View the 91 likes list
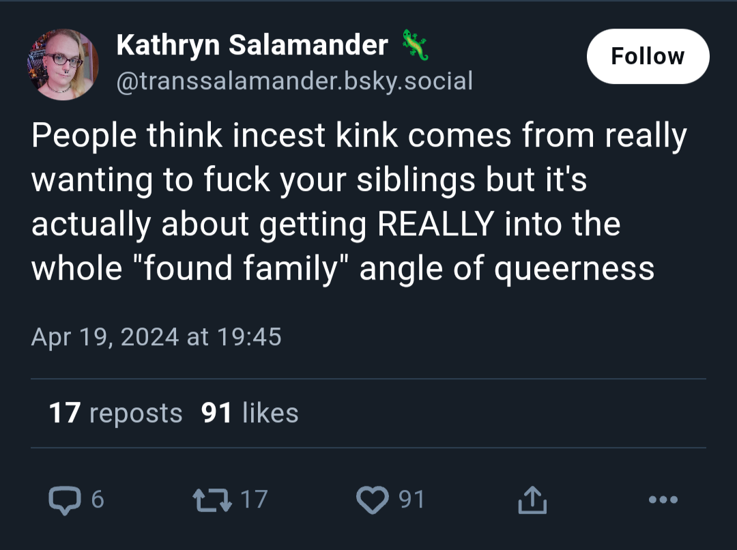 [250, 414]
